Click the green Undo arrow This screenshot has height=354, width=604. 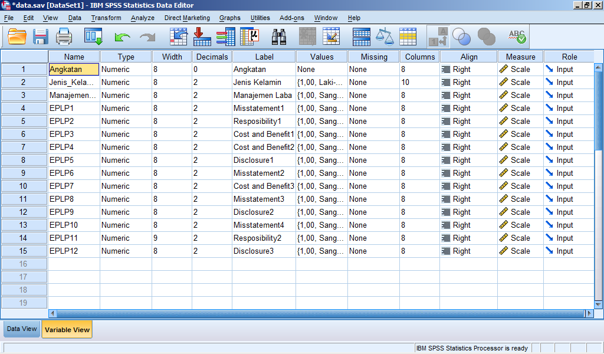122,37
